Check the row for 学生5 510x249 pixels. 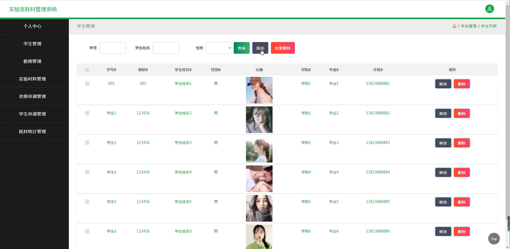(87, 202)
